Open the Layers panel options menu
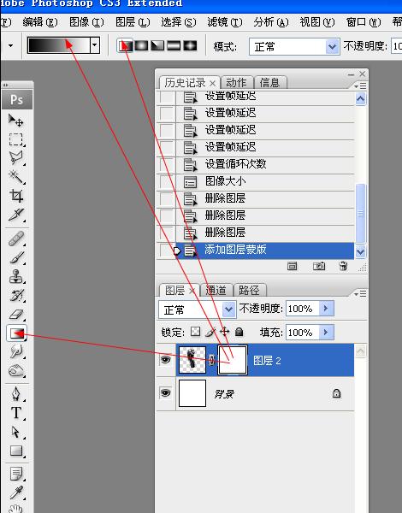 tap(360, 294)
